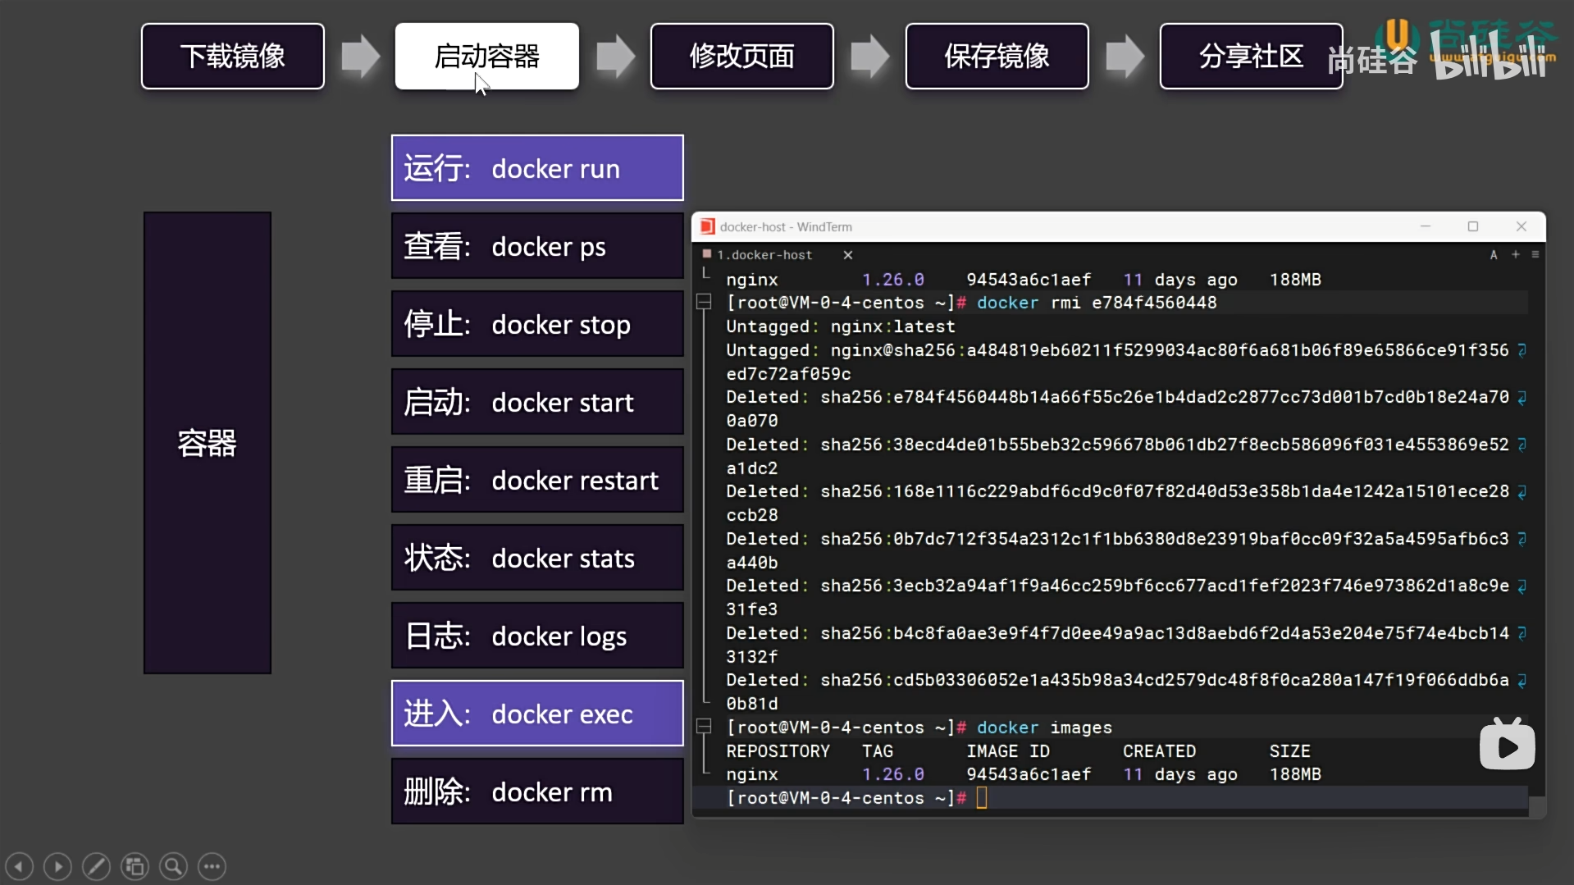This screenshot has width=1574, height=885.
Task: Close the WindTerm window
Action: tap(1522, 226)
